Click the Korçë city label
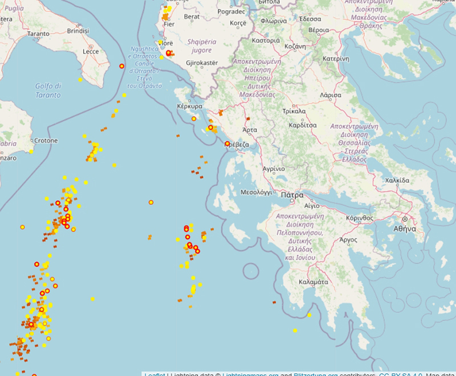 pyautogui.click(x=238, y=23)
